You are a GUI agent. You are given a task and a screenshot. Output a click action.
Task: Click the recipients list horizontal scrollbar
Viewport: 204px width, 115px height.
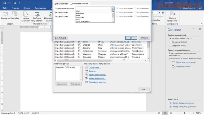[x=84, y=61]
